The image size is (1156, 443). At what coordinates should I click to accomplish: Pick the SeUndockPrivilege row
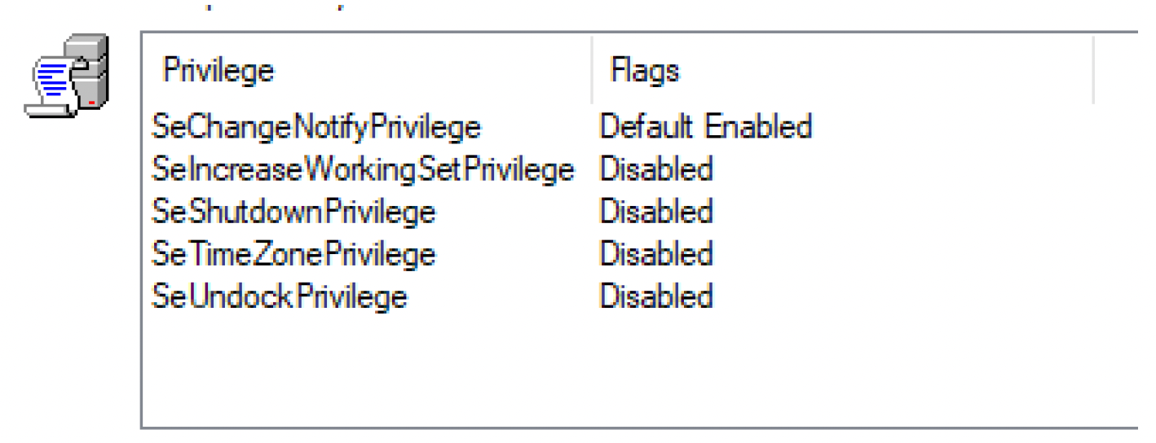279,296
